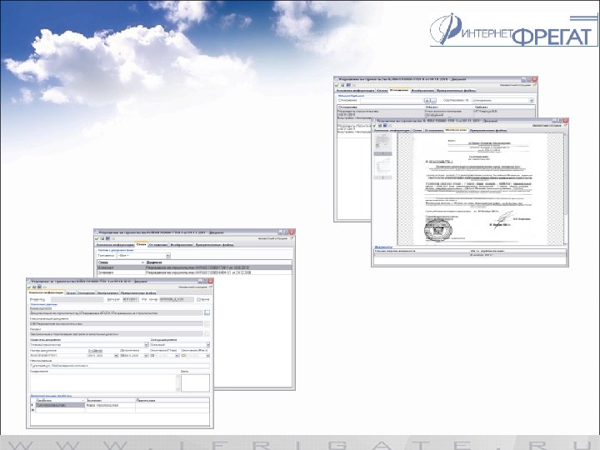Click the Содержание text area in main window
The image size is (600, 450).
(103, 382)
